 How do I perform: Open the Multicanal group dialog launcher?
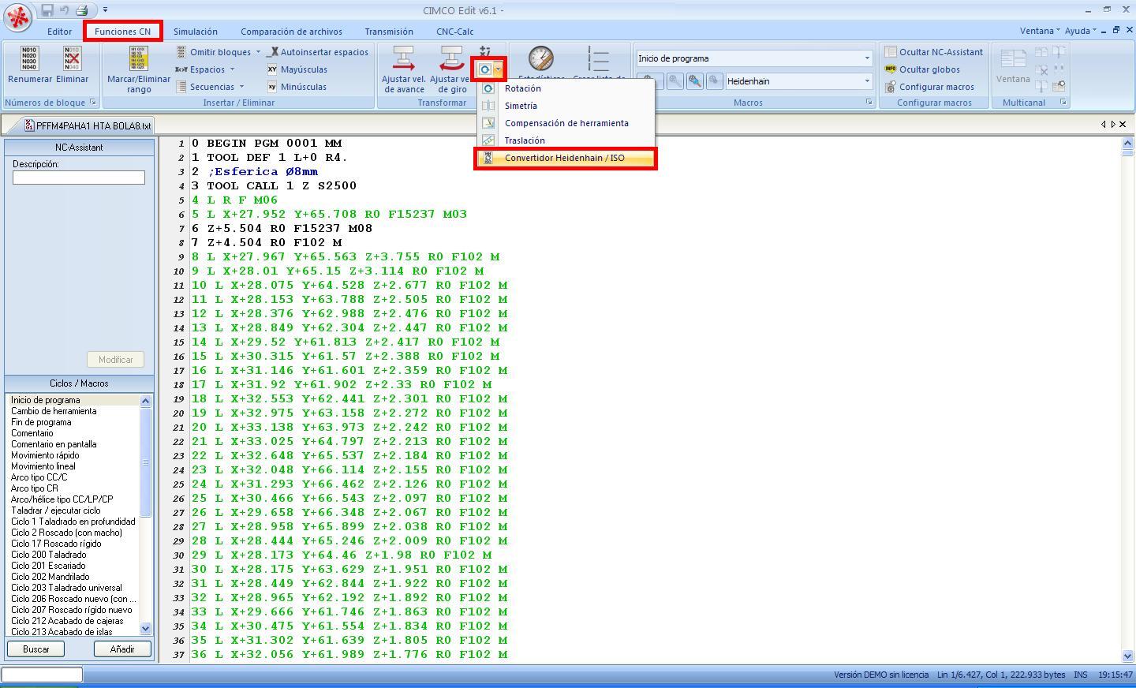coord(1063,103)
